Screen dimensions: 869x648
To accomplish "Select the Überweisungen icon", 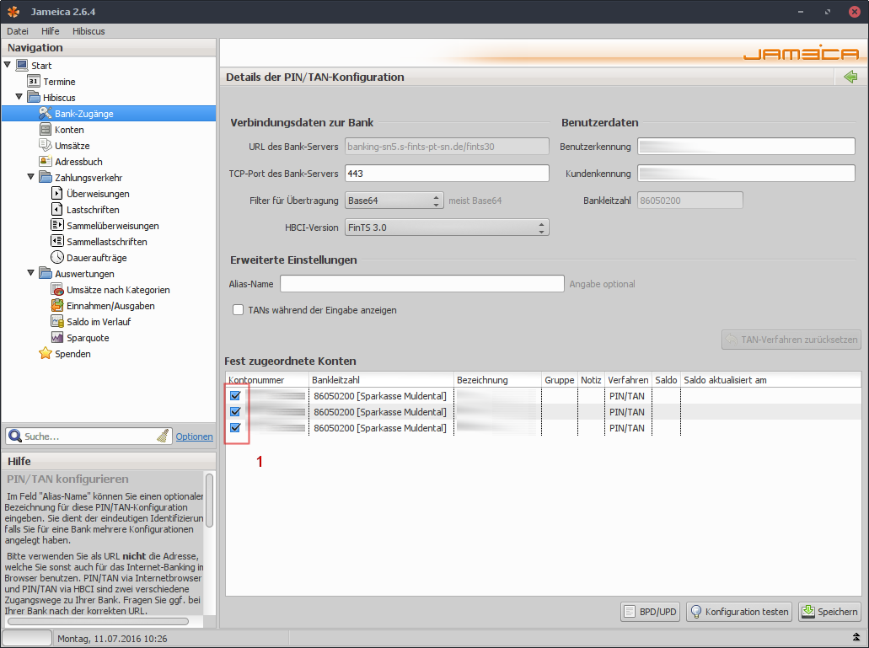I will 57,194.
